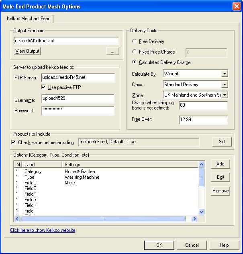Click the Home & Garden setting value
The height and width of the screenshot is (254, 243).
coord(80,171)
